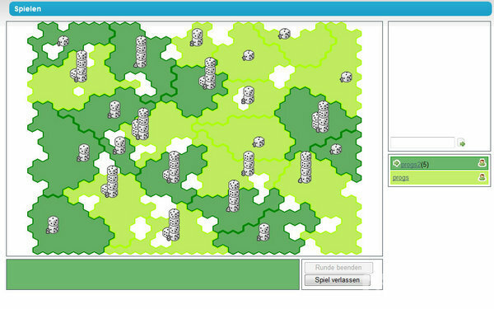Select the dice stack at the bottom-center light-green territory
The width and height of the screenshot is (494, 309).
point(171,225)
